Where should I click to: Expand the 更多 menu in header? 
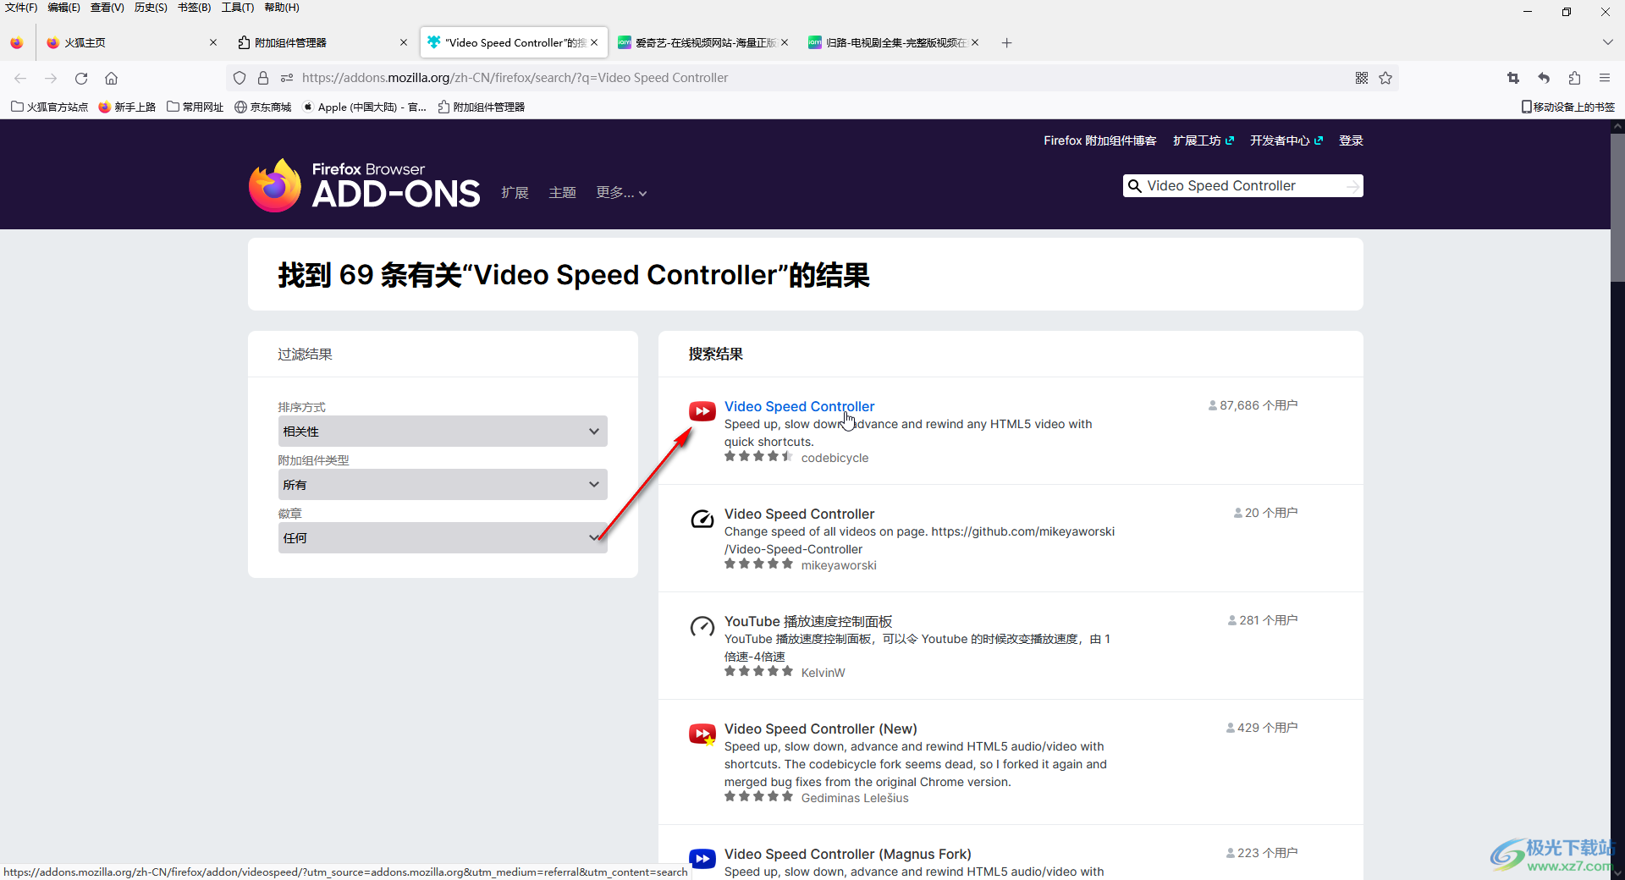pos(621,193)
